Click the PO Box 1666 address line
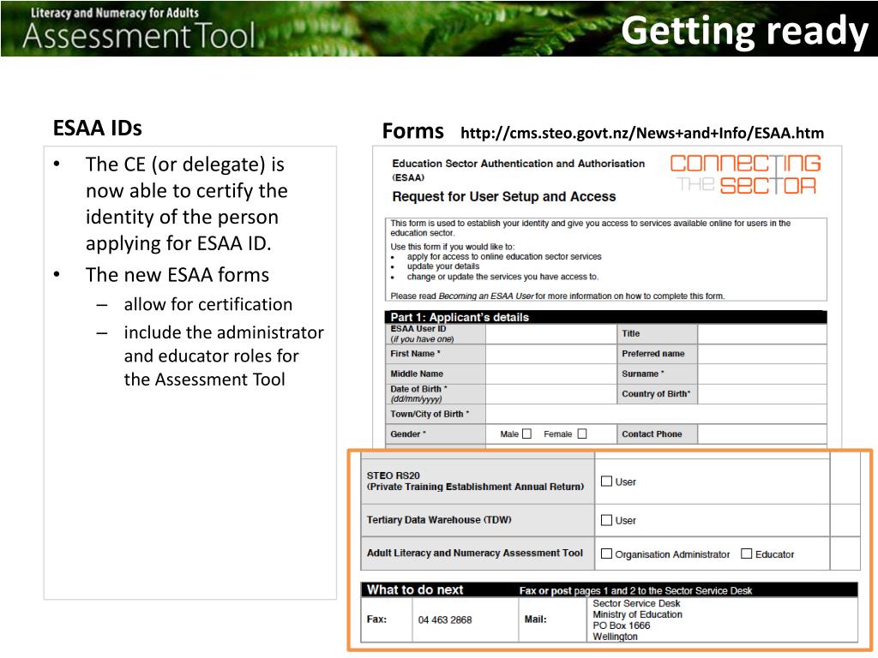The height and width of the screenshot is (658, 878). pos(622,625)
